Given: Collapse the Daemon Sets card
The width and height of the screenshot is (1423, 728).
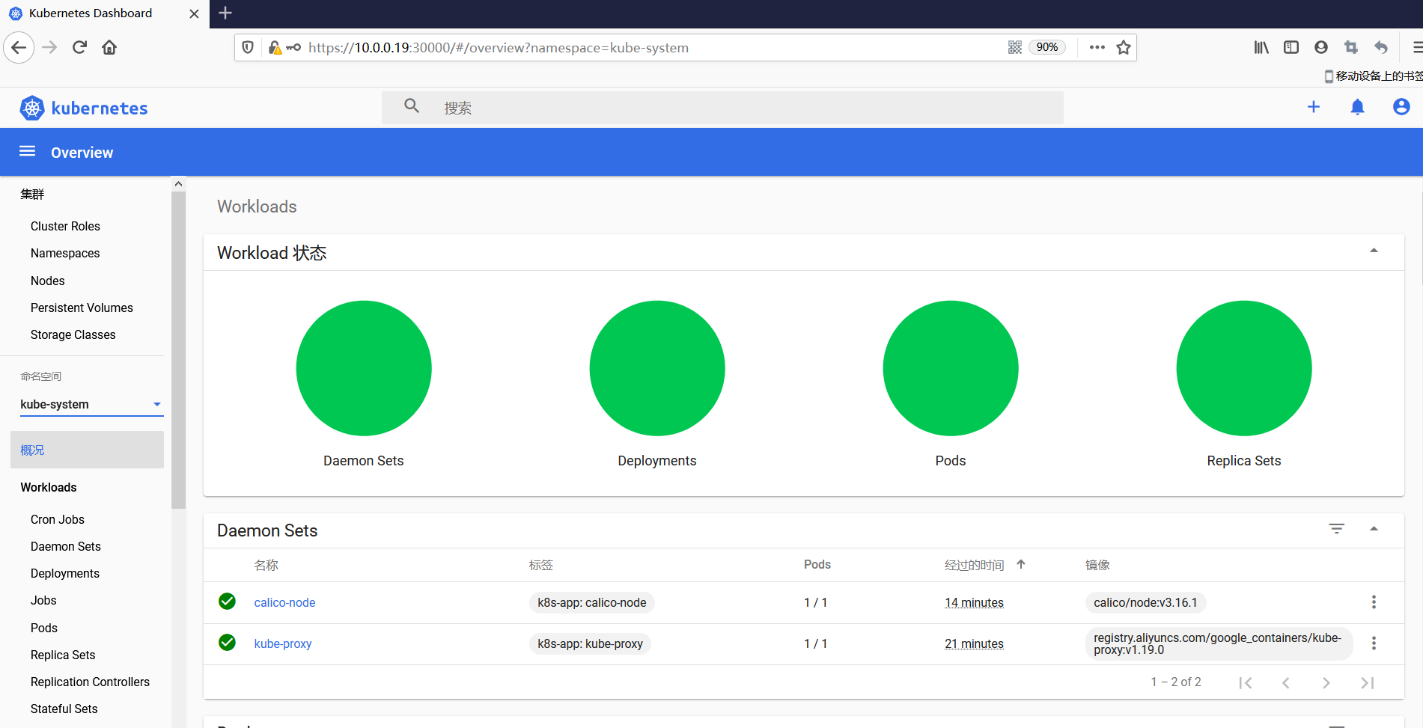Looking at the screenshot, I should coord(1374,529).
